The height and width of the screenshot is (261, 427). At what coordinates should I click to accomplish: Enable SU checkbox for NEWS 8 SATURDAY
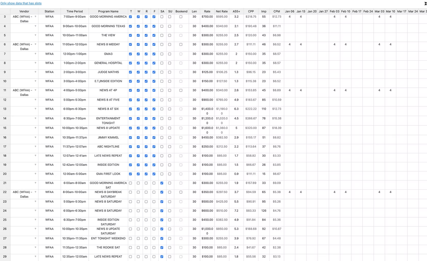coord(170,202)
